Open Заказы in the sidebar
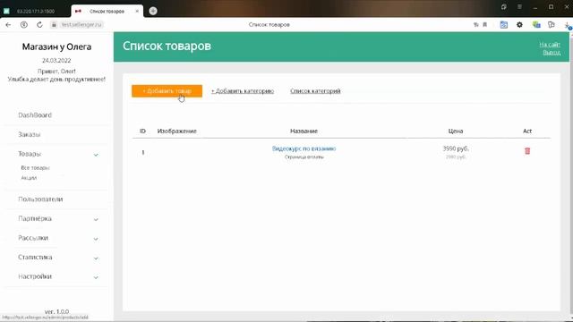 tap(30, 134)
